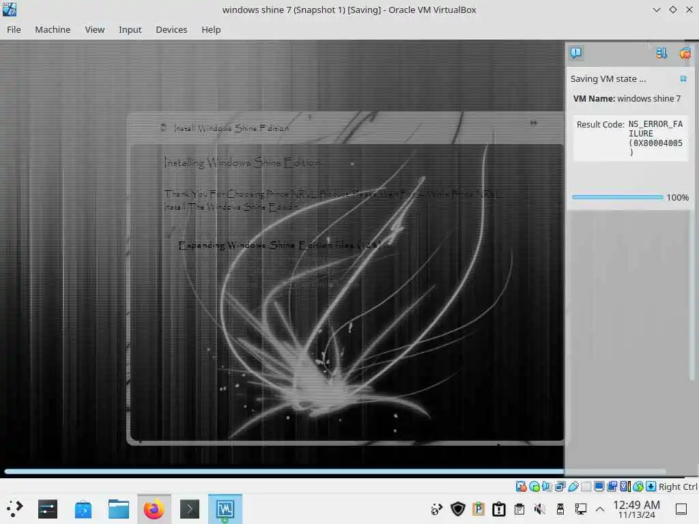699x524 pixels.
Task: Click the wired network connection tray icon
Action: coord(580,508)
